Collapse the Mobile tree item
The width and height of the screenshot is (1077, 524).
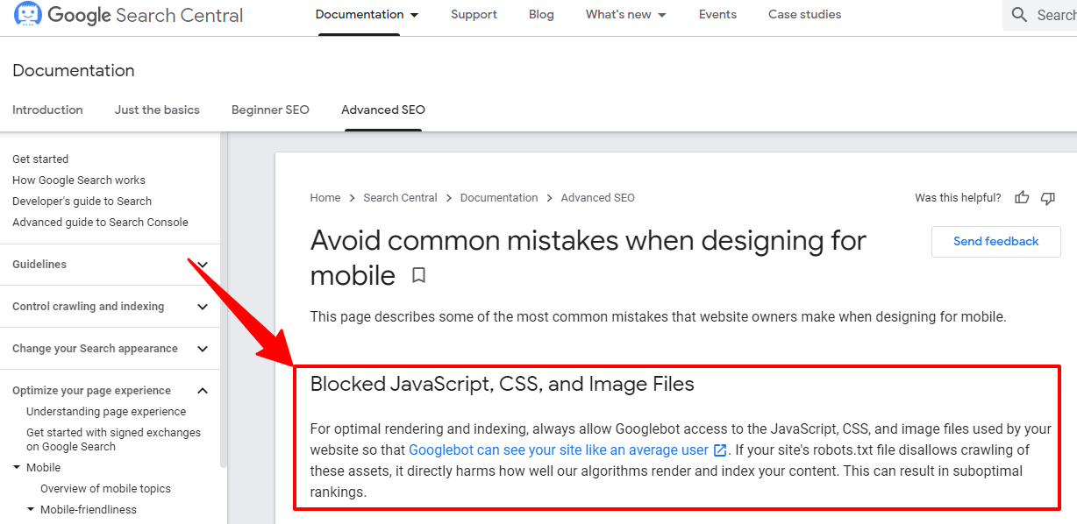[17, 468]
